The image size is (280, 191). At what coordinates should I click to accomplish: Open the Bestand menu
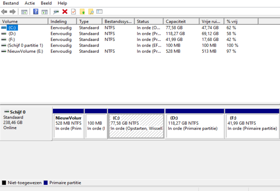(x=11, y=3)
